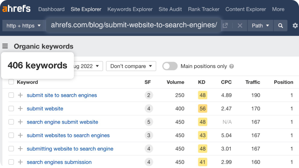Open keyword link submitting website to search engine
Screen dimensions: 299x168
point(70,149)
